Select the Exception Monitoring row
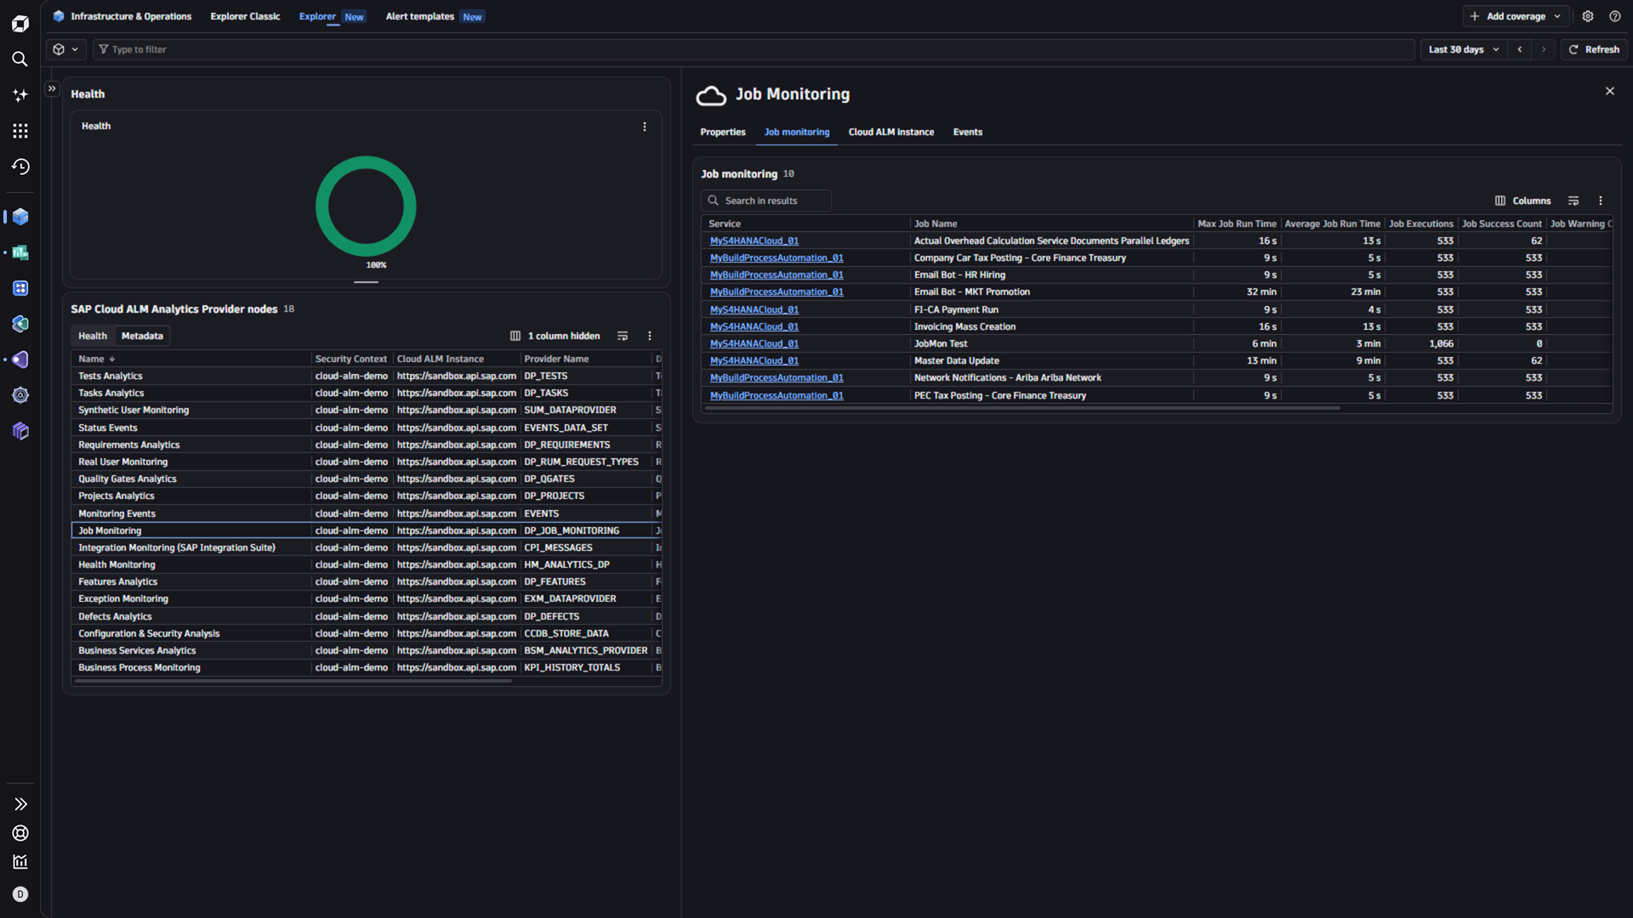Image resolution: width=1633 pixels, height=918 pixels. coord(366,598)
